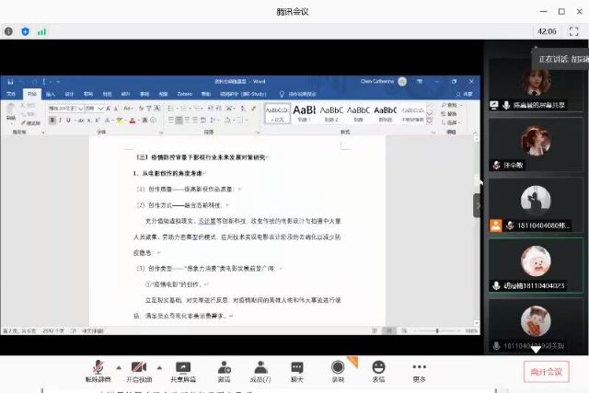Click the blue security shield icon
Viewport: 589px width, 393px height.
[25, 31]
